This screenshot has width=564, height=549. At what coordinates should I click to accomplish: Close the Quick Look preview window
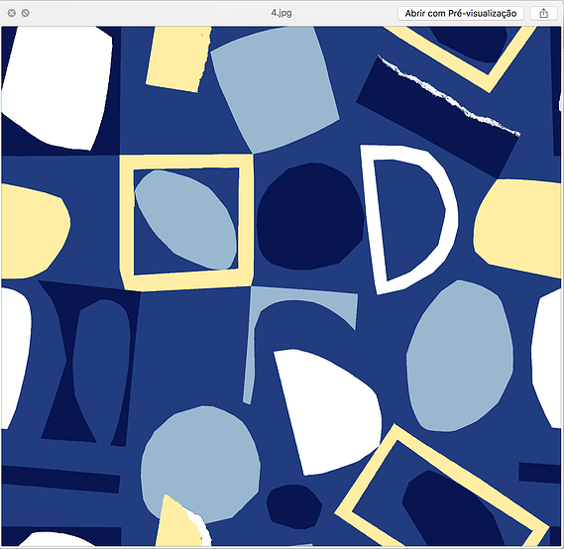pyautogui.click(x=12, y=13)
